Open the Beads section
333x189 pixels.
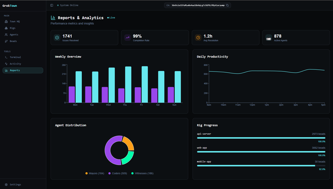23,41
